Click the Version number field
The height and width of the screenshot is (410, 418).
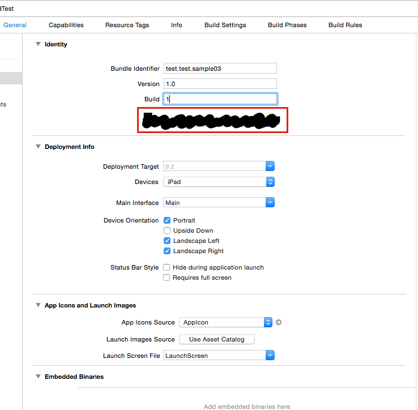[220, 84]
